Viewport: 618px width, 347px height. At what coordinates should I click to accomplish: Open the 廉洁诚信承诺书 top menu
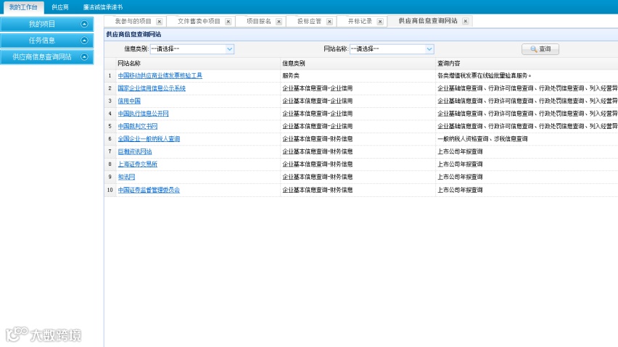pyautogui.click(x=103, y=7)
